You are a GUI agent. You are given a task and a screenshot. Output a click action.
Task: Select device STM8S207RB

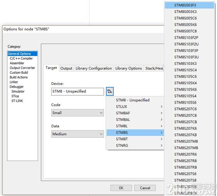pyautogui.click(x=189, y=167)
